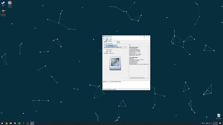
Task: Select the Disc Information heading text
Action: [x=133, y=57]
